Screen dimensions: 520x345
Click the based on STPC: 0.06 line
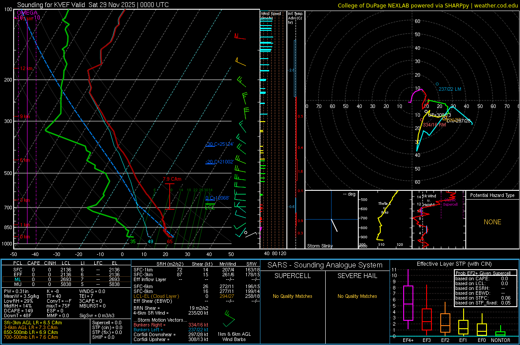point(483,298)
